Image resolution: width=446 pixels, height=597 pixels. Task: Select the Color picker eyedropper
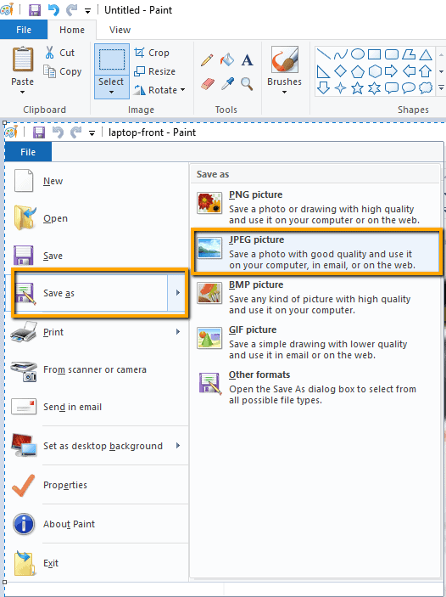click(227, 84)
